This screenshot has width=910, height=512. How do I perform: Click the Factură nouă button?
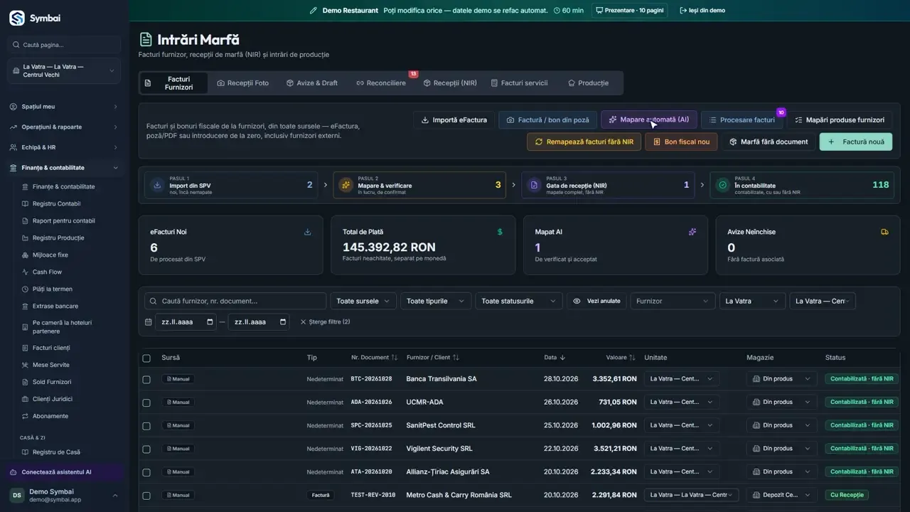(856, 142)
